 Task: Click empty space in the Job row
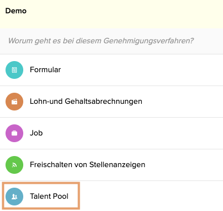[x=133, y=133]
